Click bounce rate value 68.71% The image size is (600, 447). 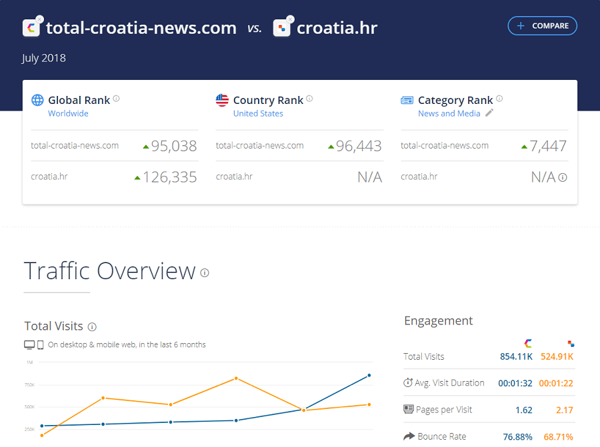pos(558,437)
